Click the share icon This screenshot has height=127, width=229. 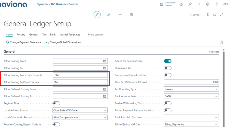(108, 14)
